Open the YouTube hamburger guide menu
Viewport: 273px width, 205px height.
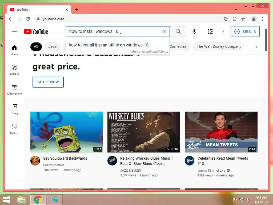(x=14, y=31)
